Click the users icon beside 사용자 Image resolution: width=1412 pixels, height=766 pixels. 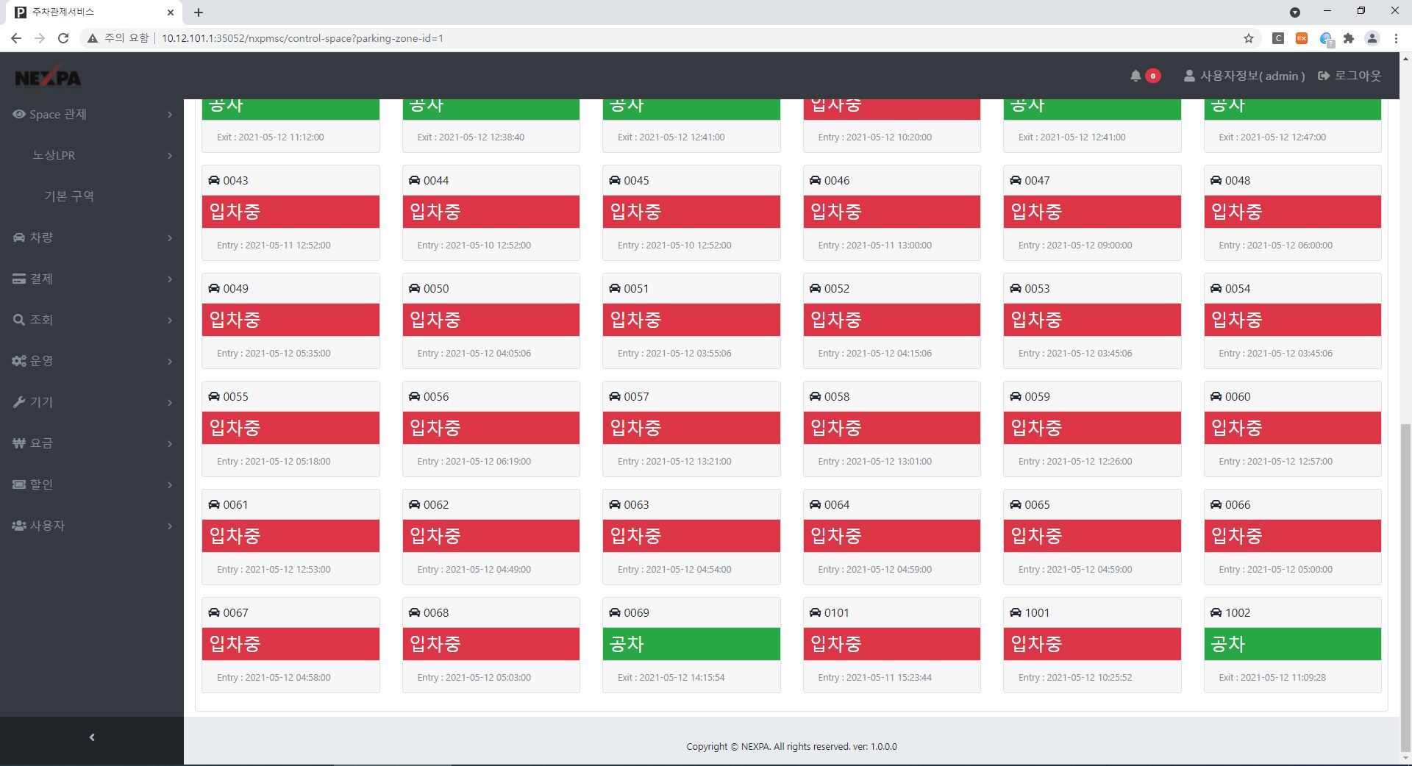coord(19,526)
